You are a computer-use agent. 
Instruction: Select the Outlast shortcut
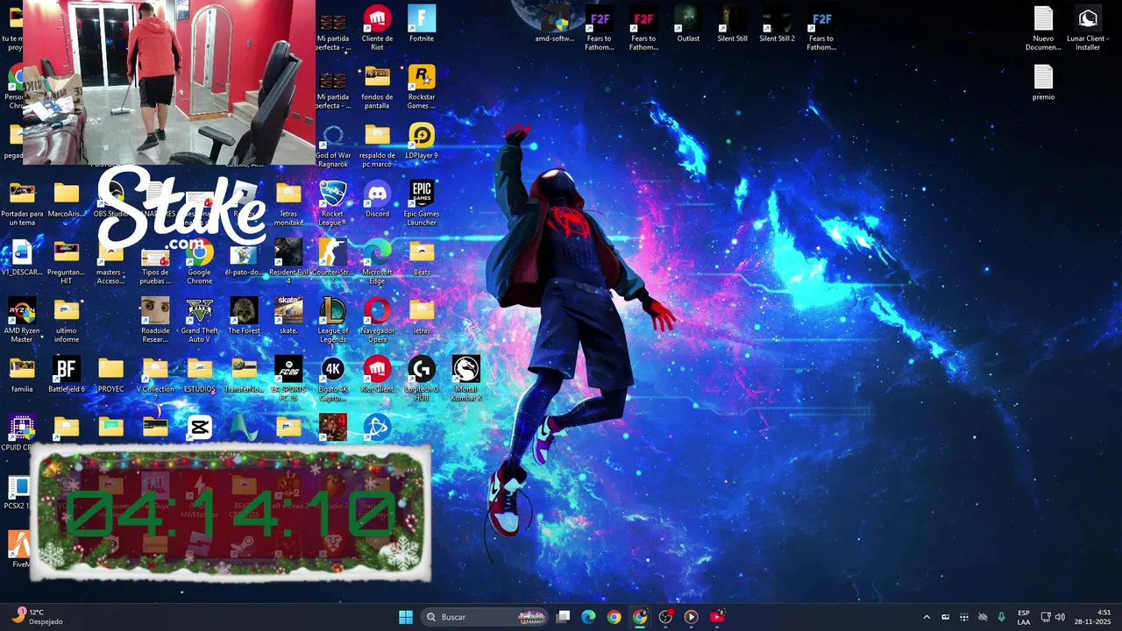click(688, 25)
